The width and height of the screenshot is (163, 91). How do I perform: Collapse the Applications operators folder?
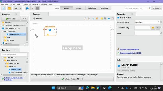coord(3,60)
